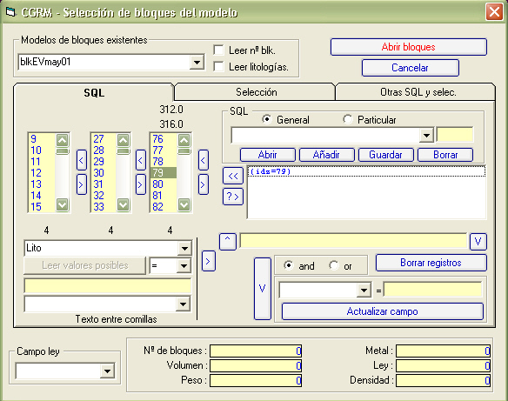Open the blkEVmay01 block model dropdown
This screenshot has height=401, width=508.
tap(197, 62)
